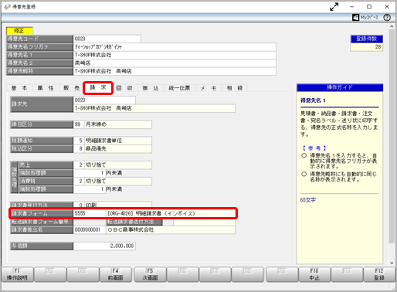
Task: Click the 請求書フォーム field 5555
Action: point(90,213)
